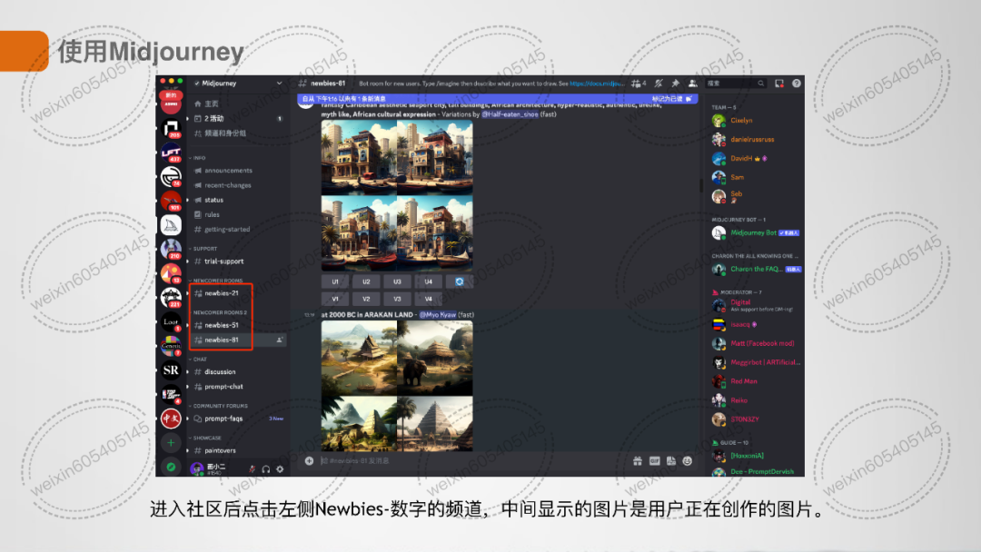Open the SR server icon
The image size is (981, 552).
pos(171,370)
